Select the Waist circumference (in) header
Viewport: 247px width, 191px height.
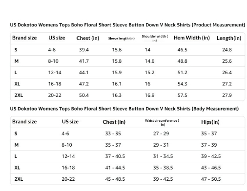tap(162, 122)
